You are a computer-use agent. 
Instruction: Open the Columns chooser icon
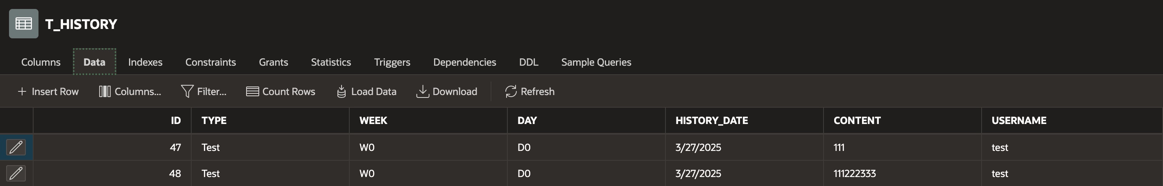[105, 92]
